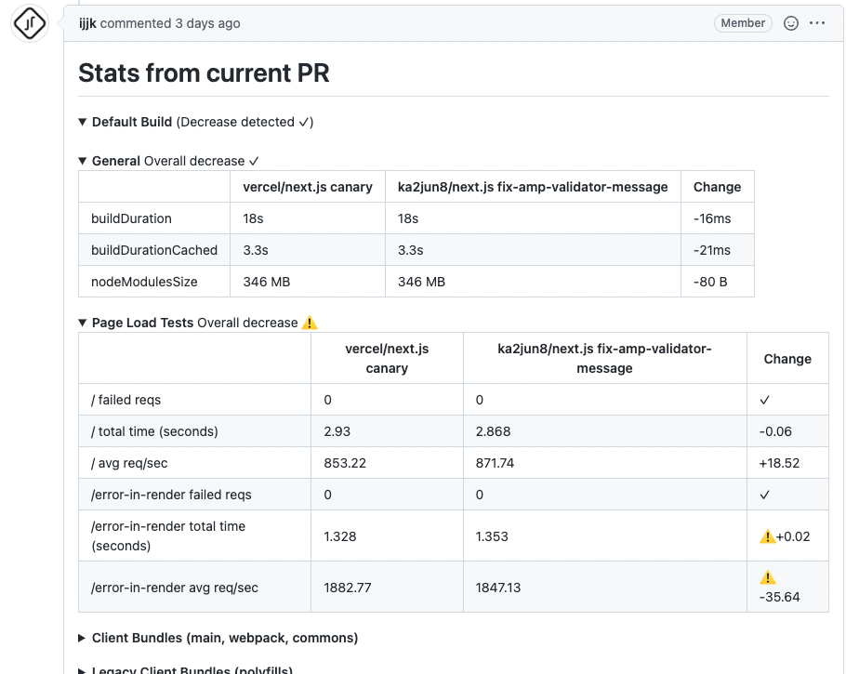
Task: Expand Legacy Client Bundles (polyfills) section
Action: pos(83,670)
